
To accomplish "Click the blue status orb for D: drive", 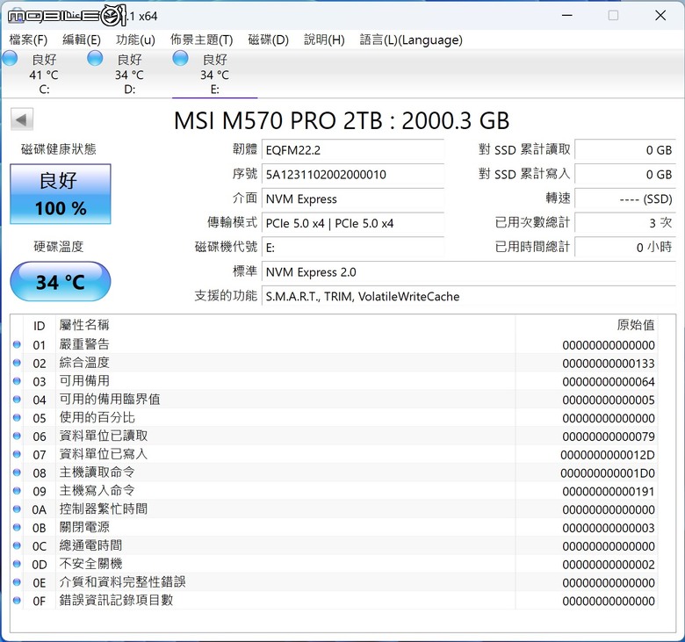I will 95,58.
